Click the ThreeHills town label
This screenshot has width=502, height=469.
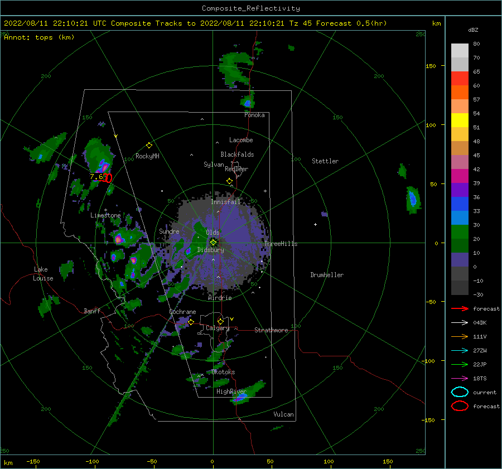pyautogui.click(x=281, y=244)
